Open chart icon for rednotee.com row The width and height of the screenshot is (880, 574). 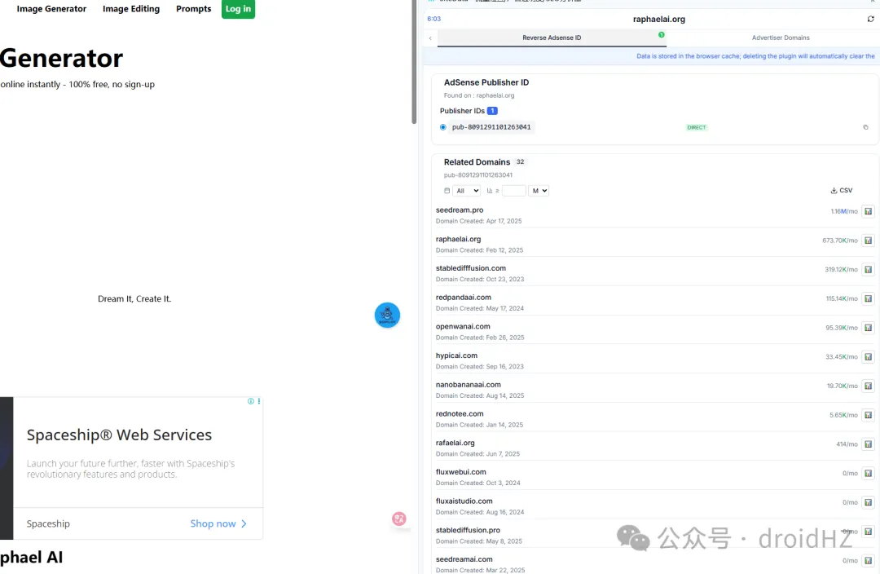(868, 415)
